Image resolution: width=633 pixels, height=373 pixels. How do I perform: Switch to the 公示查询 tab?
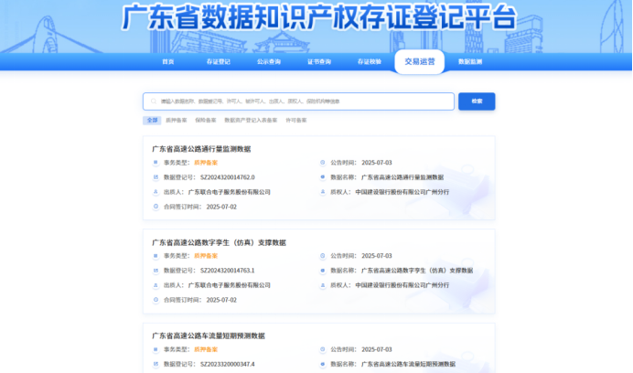[x=268, y=62]
